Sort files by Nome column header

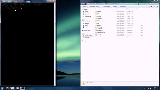tap(97, 9)
